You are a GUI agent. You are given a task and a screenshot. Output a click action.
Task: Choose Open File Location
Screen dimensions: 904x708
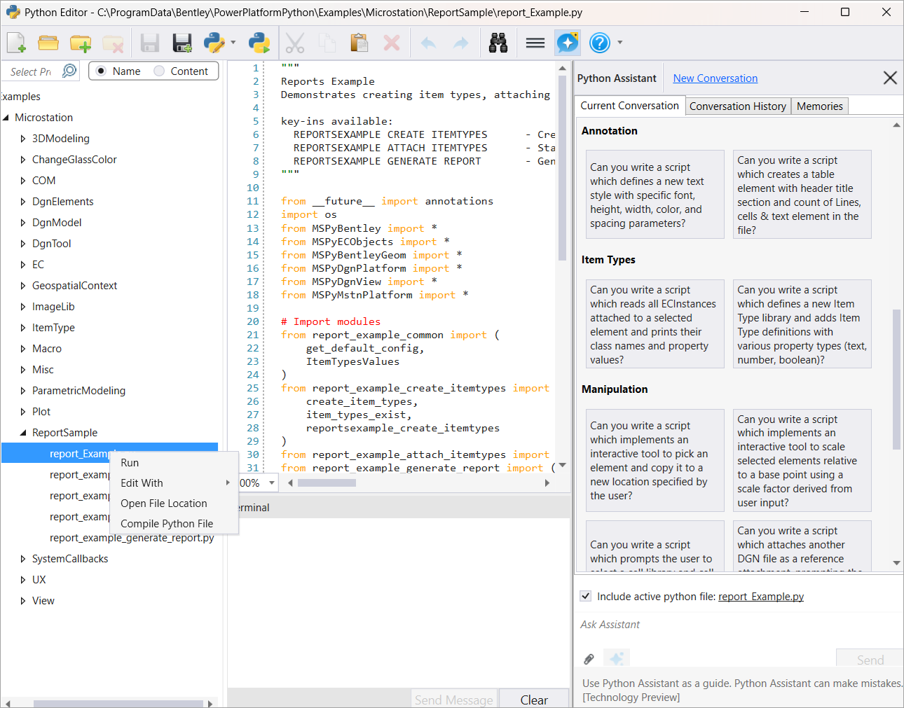pos(174,504)
